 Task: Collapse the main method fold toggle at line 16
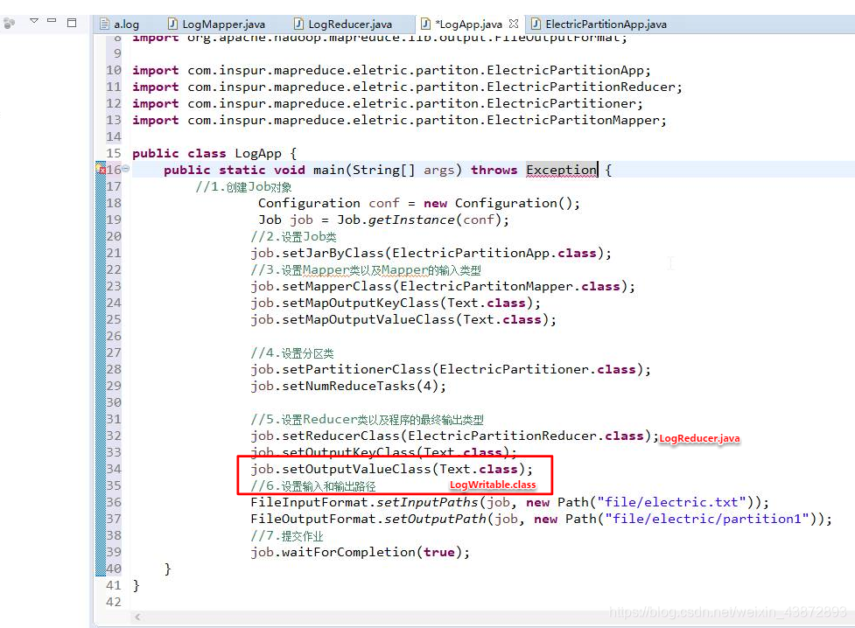pyautogui.click(x=126, y=169)
